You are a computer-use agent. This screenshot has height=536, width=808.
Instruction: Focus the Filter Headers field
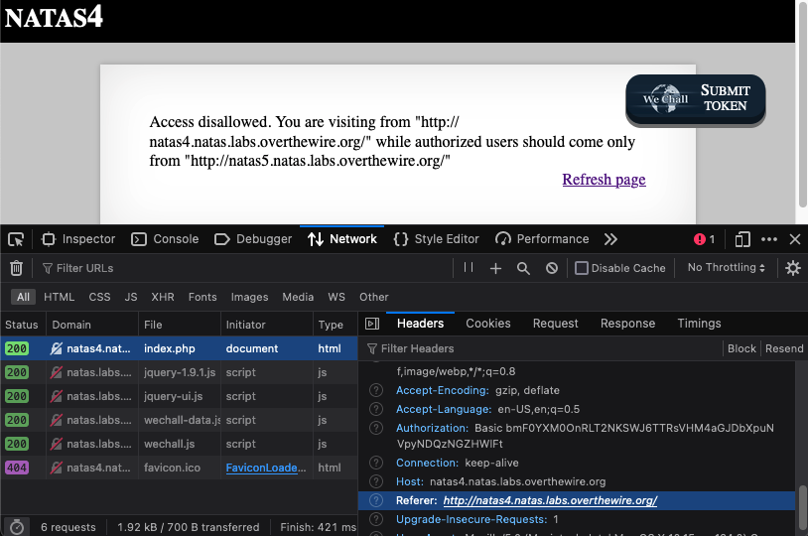click(541, 348)
